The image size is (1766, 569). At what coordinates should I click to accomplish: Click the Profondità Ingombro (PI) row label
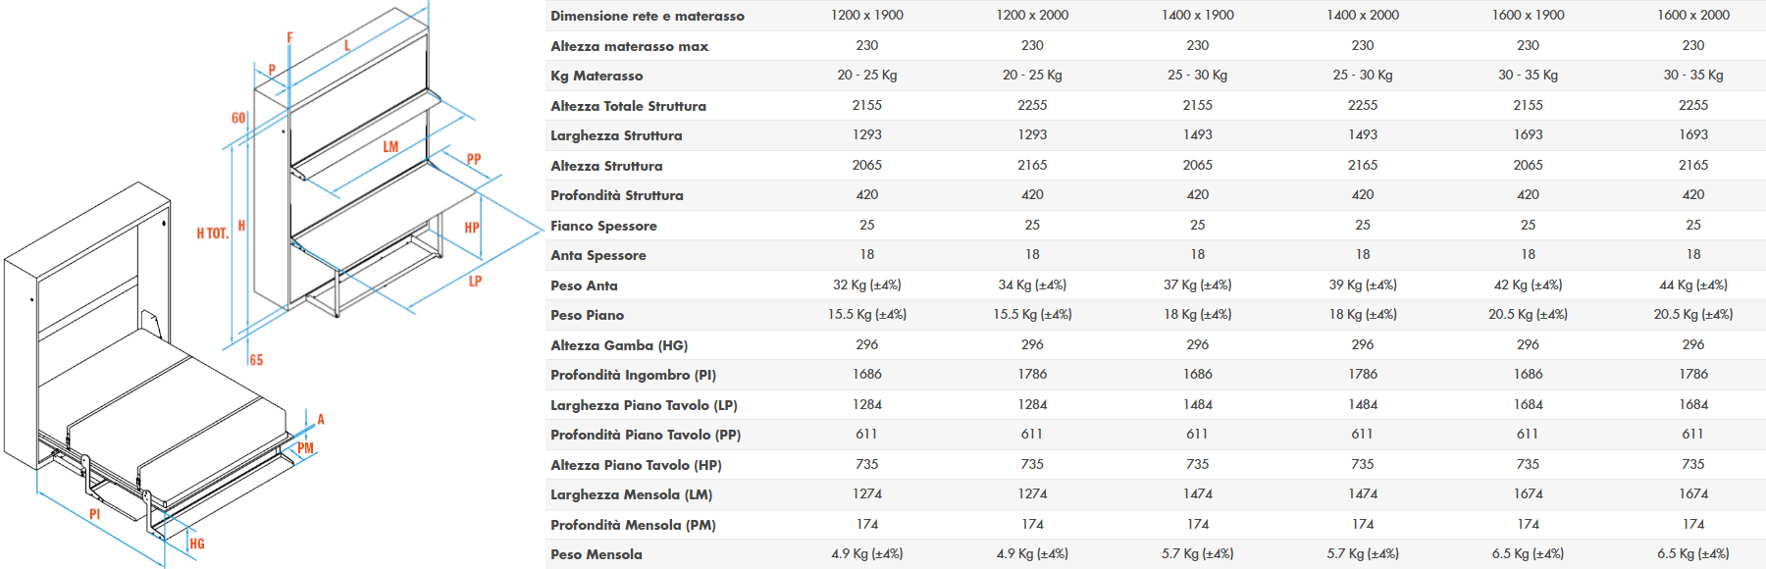[633, 375]
